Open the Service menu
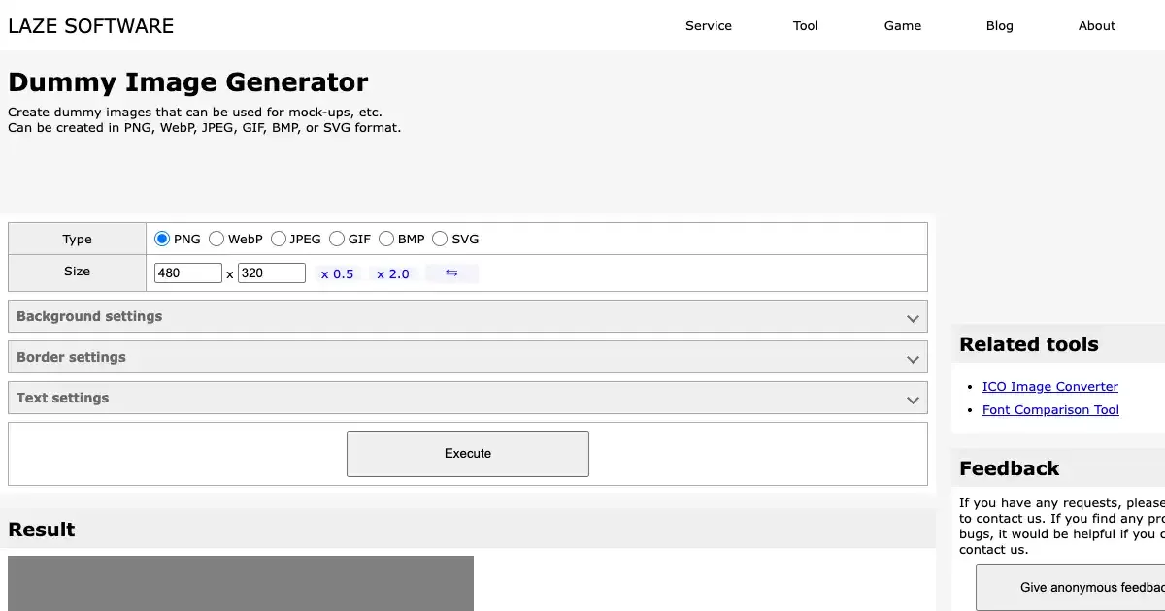Screen dimensions: 1165x611 point(708,26)
